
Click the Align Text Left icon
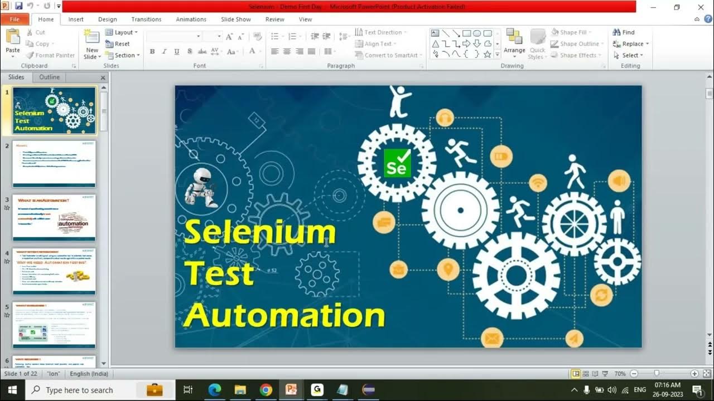pyautogui.click(x=275, y=51)
